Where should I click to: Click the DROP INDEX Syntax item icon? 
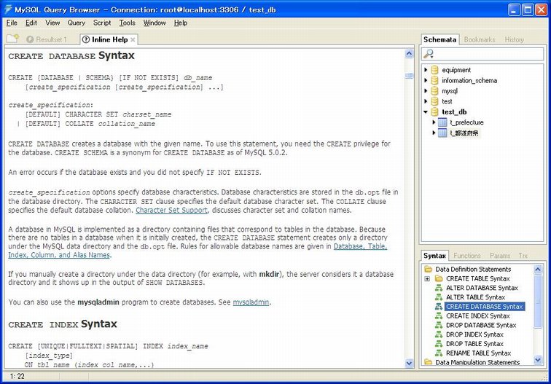[x=439, y=334]
